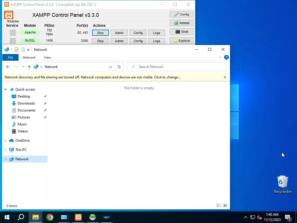Image resolution: width=297 pixels, height=223 pixels.
Task: Open the Desktop folder in Quick access
Action: click(x=24, y=96)
